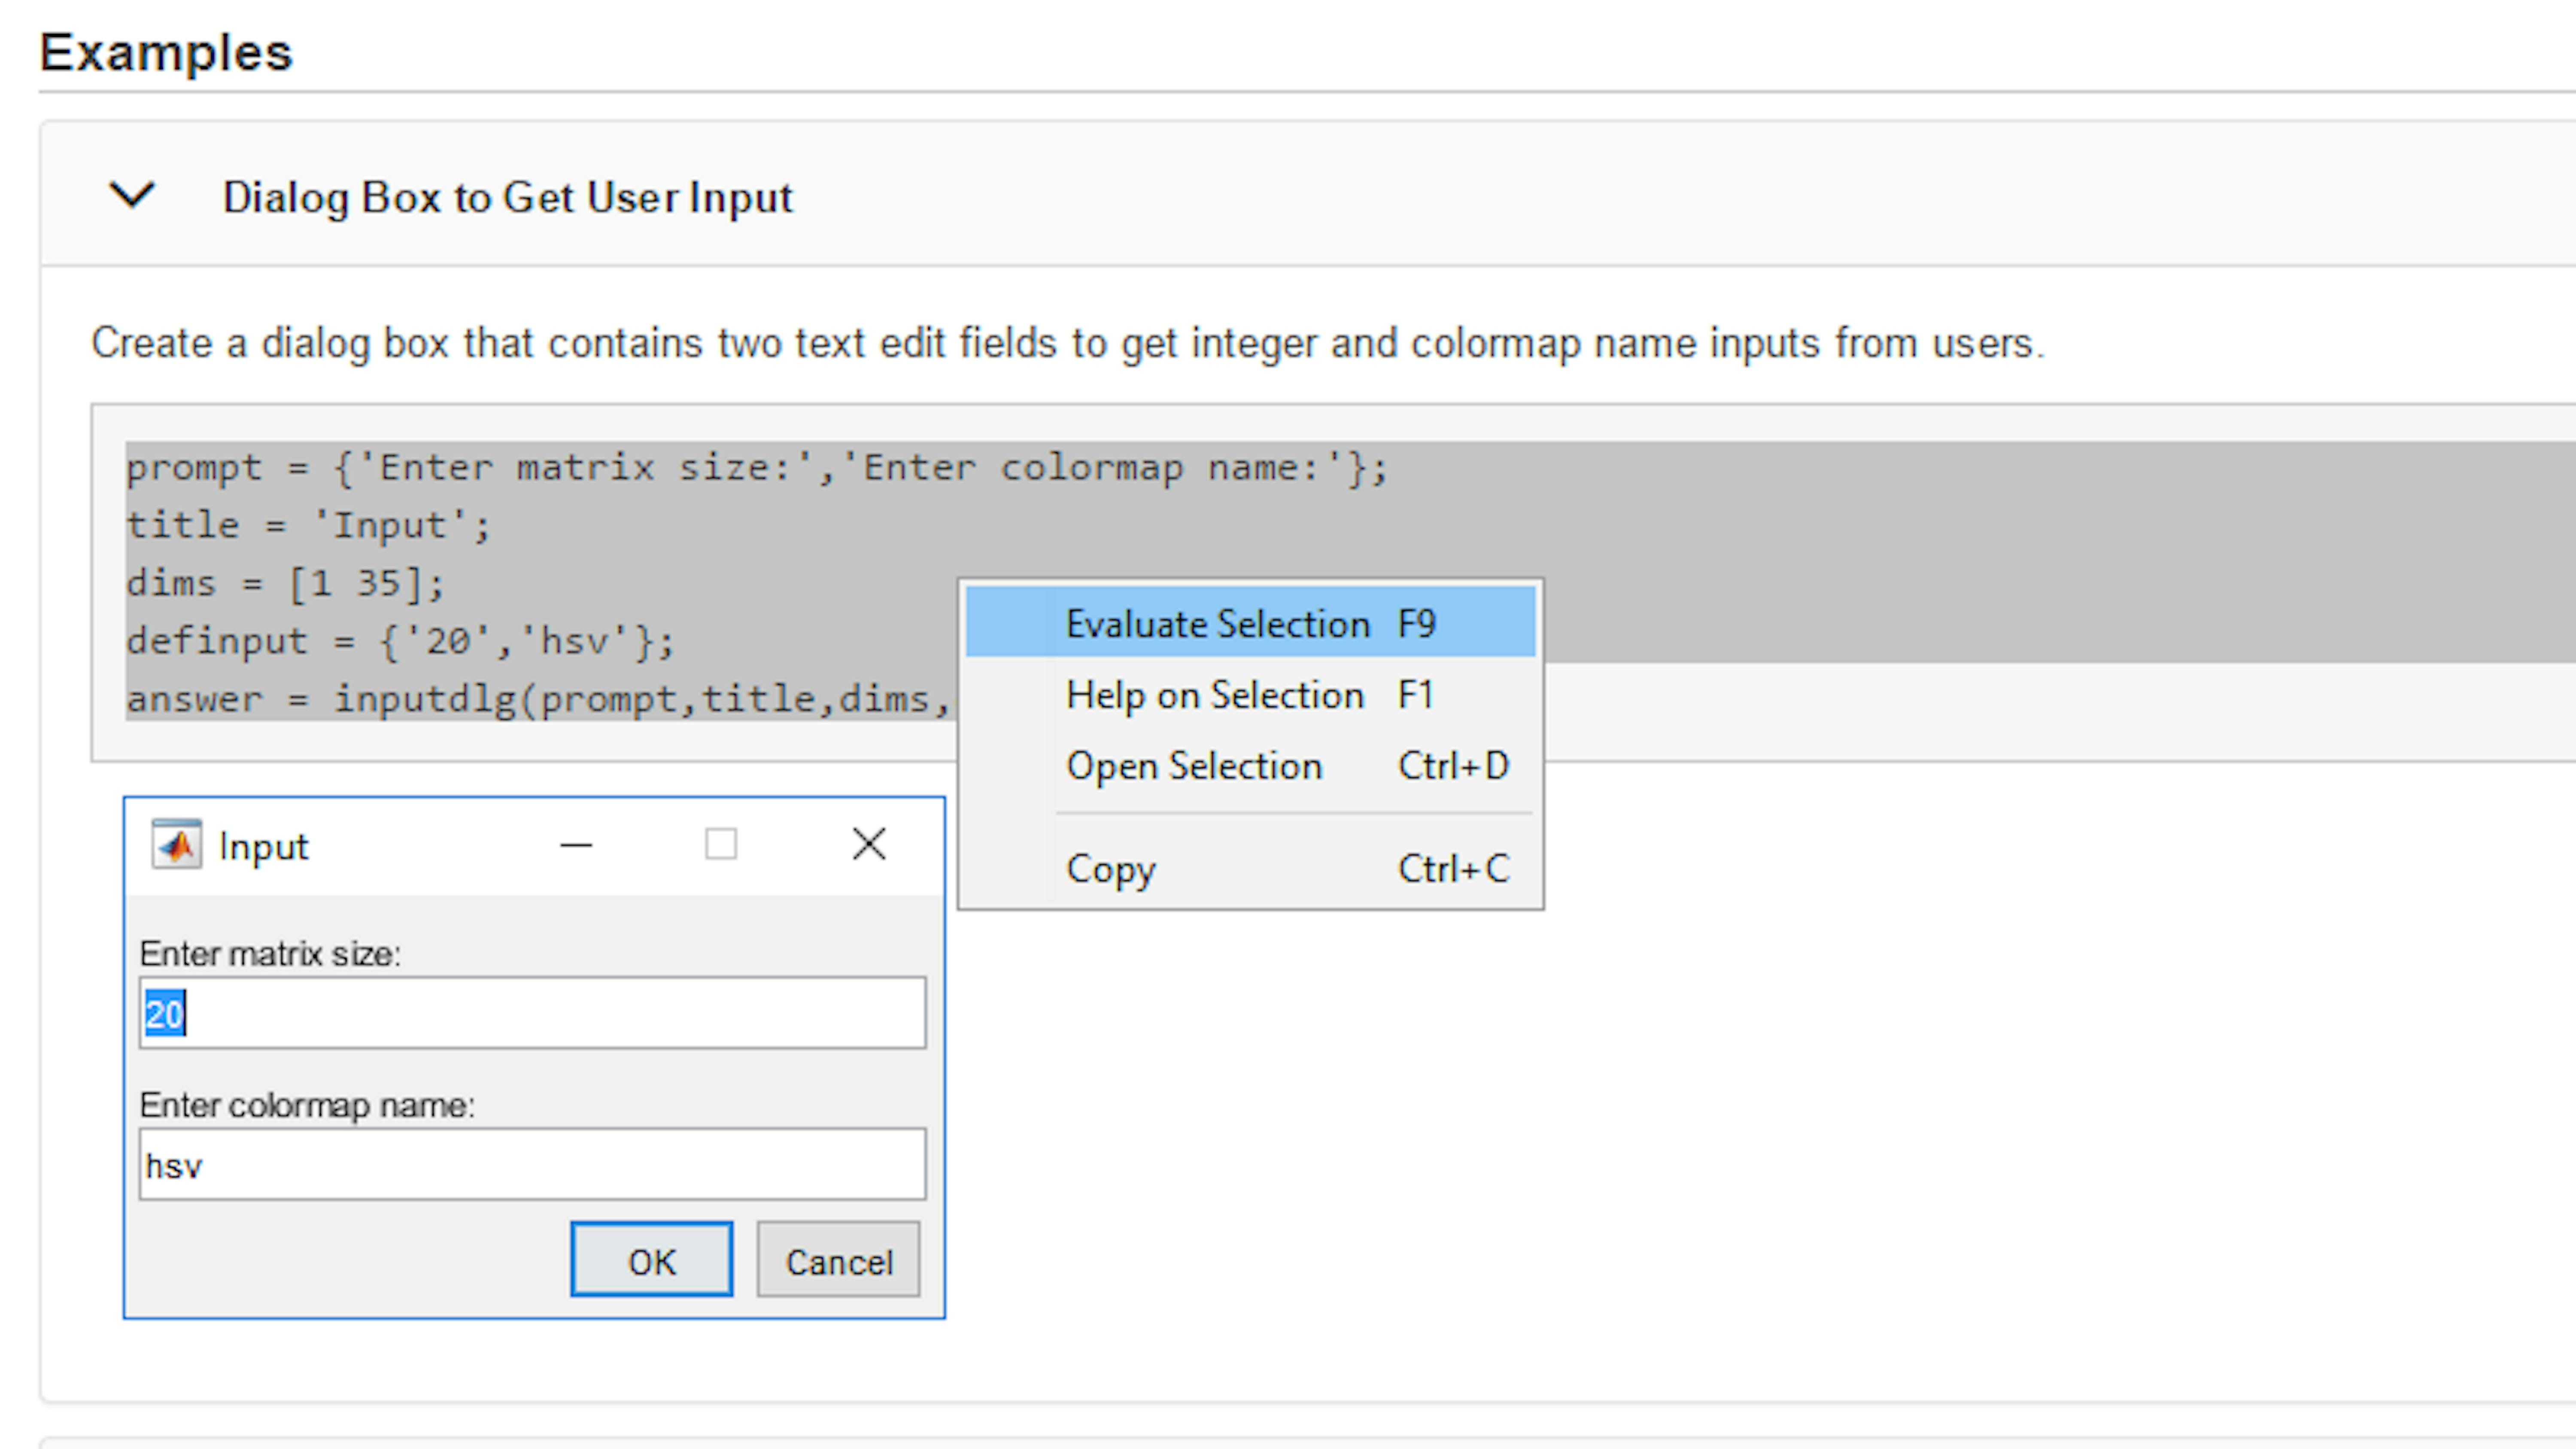The image size is (2576, 1449).
Task: Click the title = 'Input' code line
Action: (x=308, y=525)
